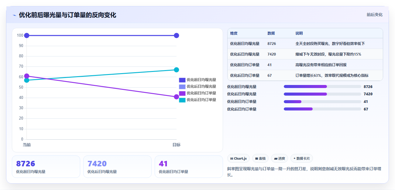Click the cyan data point above 当前

(27, 80)
